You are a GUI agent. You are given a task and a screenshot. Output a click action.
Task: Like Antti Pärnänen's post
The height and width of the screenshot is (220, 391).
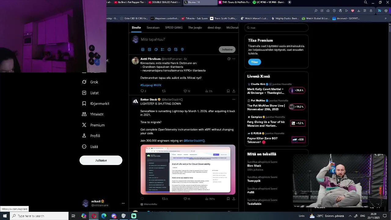click(187, 91)
